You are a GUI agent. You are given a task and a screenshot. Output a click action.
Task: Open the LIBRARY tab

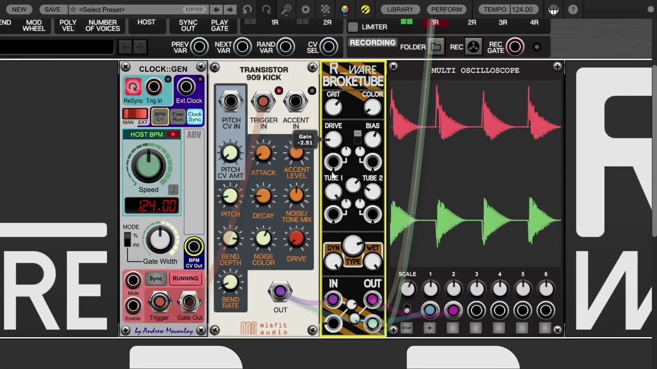pyautogui.click(x=400, y=9)
